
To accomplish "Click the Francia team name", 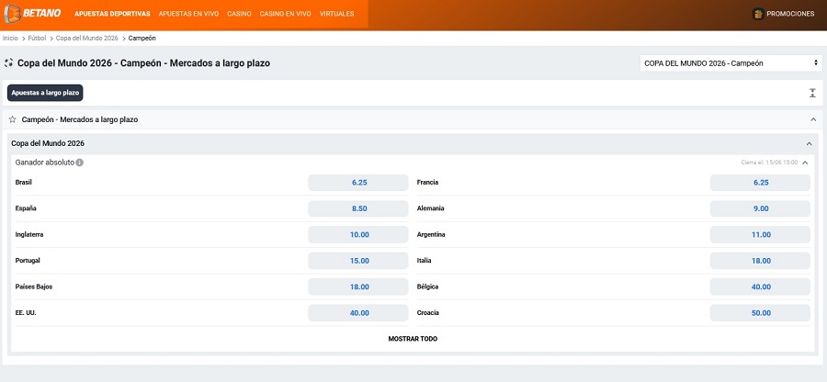I will (427, 183).
